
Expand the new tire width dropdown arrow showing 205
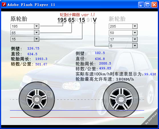click(x=135, y=26)
